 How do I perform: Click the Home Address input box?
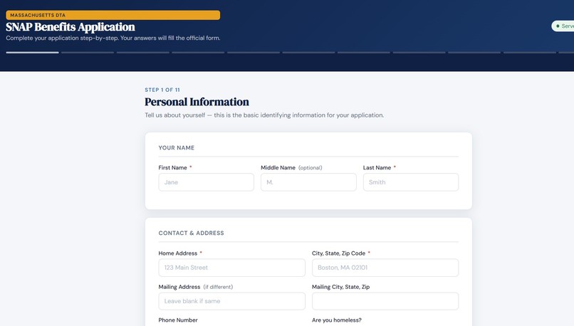[x=231, y=268]
